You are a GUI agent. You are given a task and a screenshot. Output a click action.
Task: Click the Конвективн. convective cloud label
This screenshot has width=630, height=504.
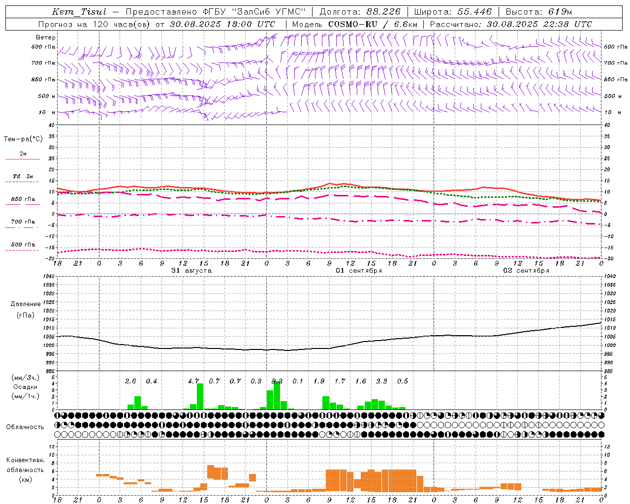pyautogui.click(x=25, y=460)
